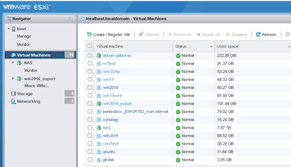This screenshot has width=291, height=167.
Task: Click the VM icon beside win10core
Action: click(99, 96)
